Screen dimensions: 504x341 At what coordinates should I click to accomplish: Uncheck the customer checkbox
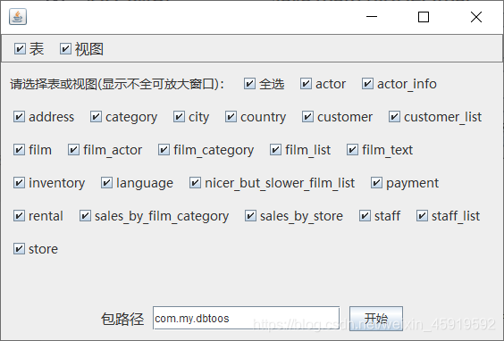[x=308, y=117]
